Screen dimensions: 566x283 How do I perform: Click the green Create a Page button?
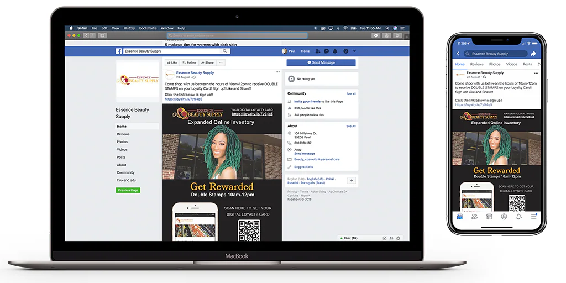tap(128, 190)
